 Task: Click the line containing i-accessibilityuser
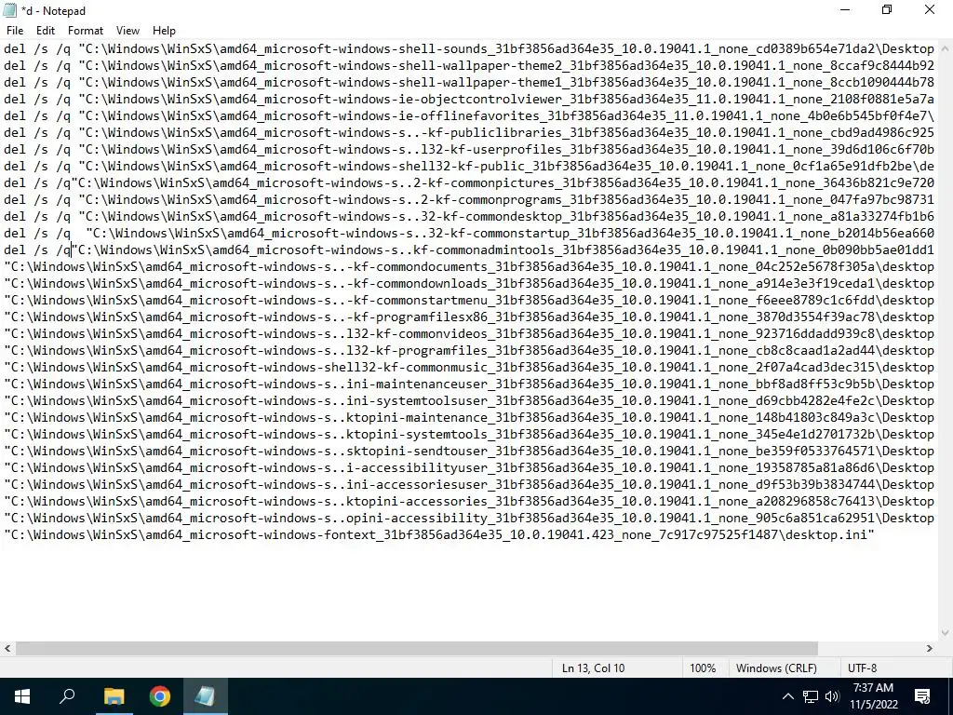(469, 468)
